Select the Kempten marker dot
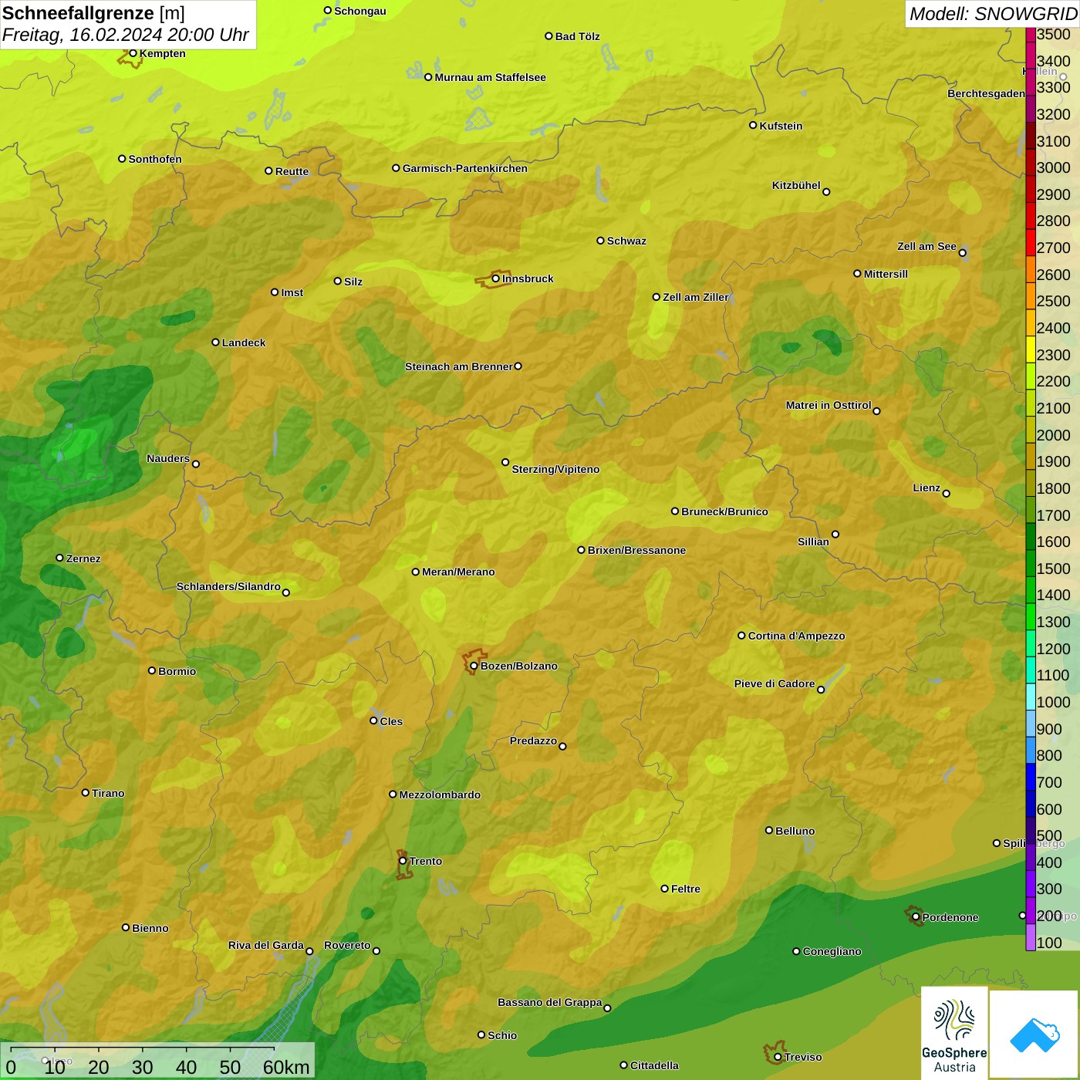This screenshot has height=1080, width=1080. [133, 53]
